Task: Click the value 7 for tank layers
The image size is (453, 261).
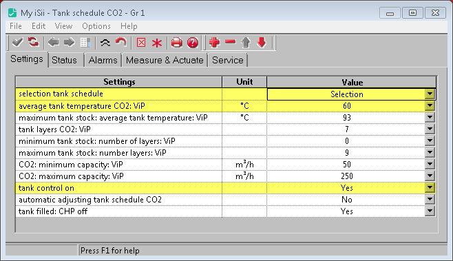Action: tap(346, 129)
